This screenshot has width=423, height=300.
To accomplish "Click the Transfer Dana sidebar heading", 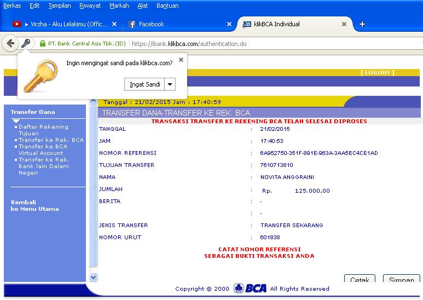I will click(33, 112).
